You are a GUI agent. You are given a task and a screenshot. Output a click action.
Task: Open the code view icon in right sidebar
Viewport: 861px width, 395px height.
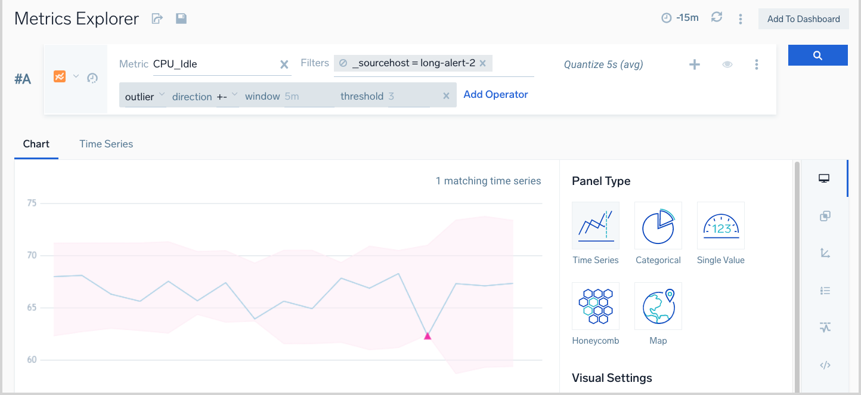click(825, 365)
